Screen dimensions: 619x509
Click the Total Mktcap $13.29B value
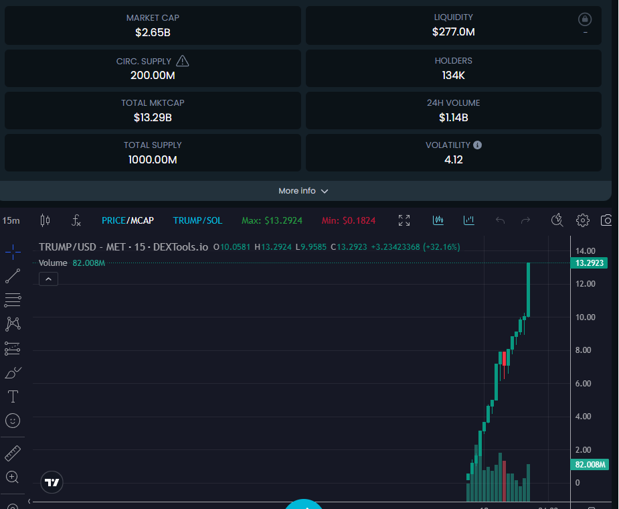coord(153,117)
